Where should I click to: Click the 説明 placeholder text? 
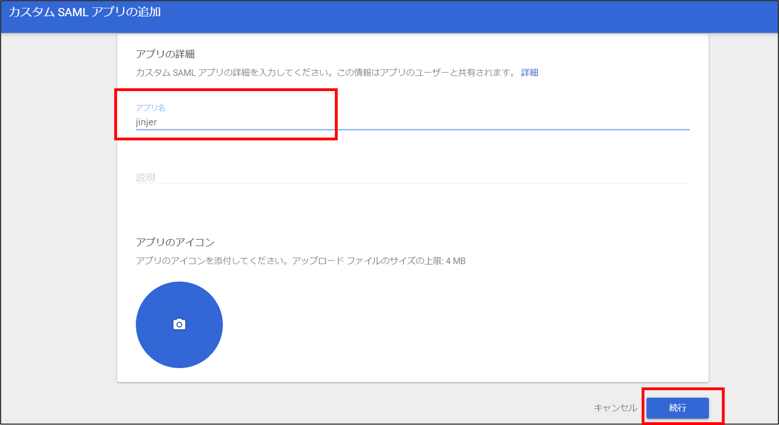point(145,177)
